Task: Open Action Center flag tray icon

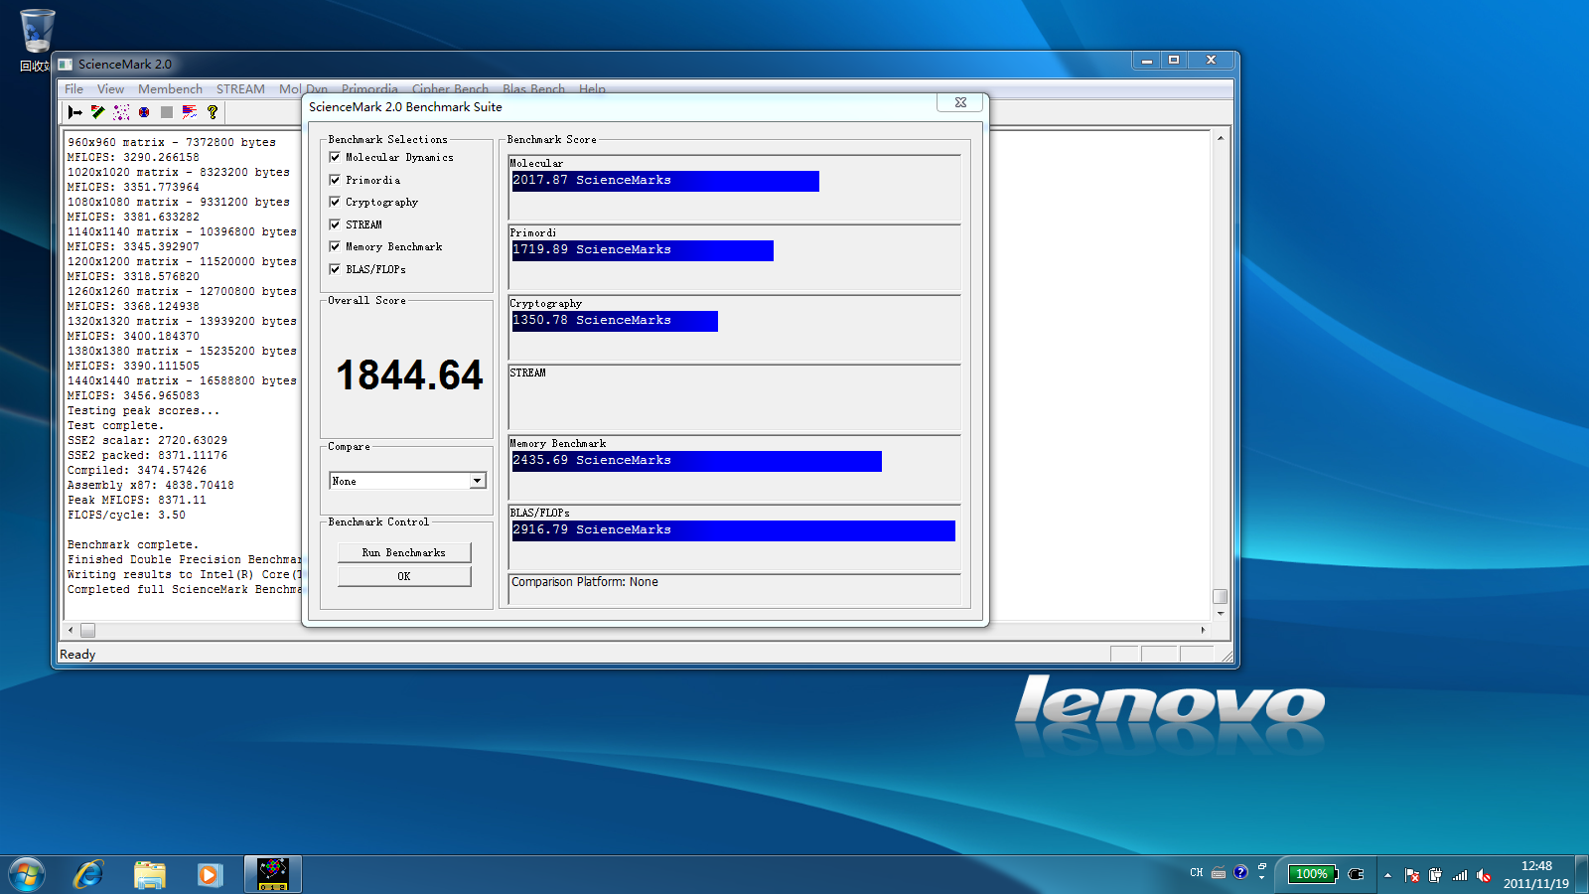Action: coord(1412,875)
